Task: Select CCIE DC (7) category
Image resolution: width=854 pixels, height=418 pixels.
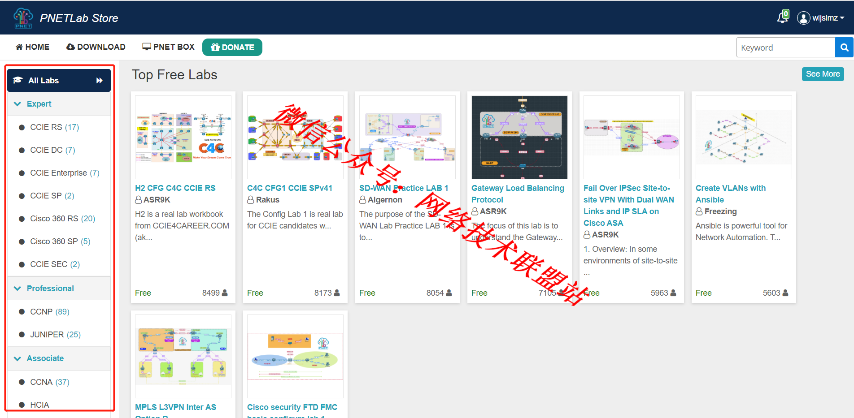Action: [52, 150]
